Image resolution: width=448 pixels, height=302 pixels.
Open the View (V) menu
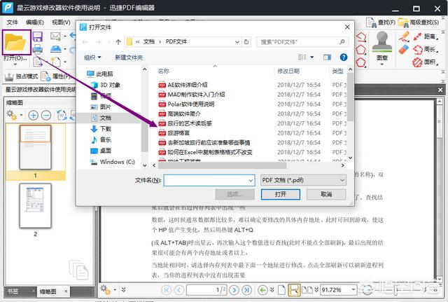61,22
